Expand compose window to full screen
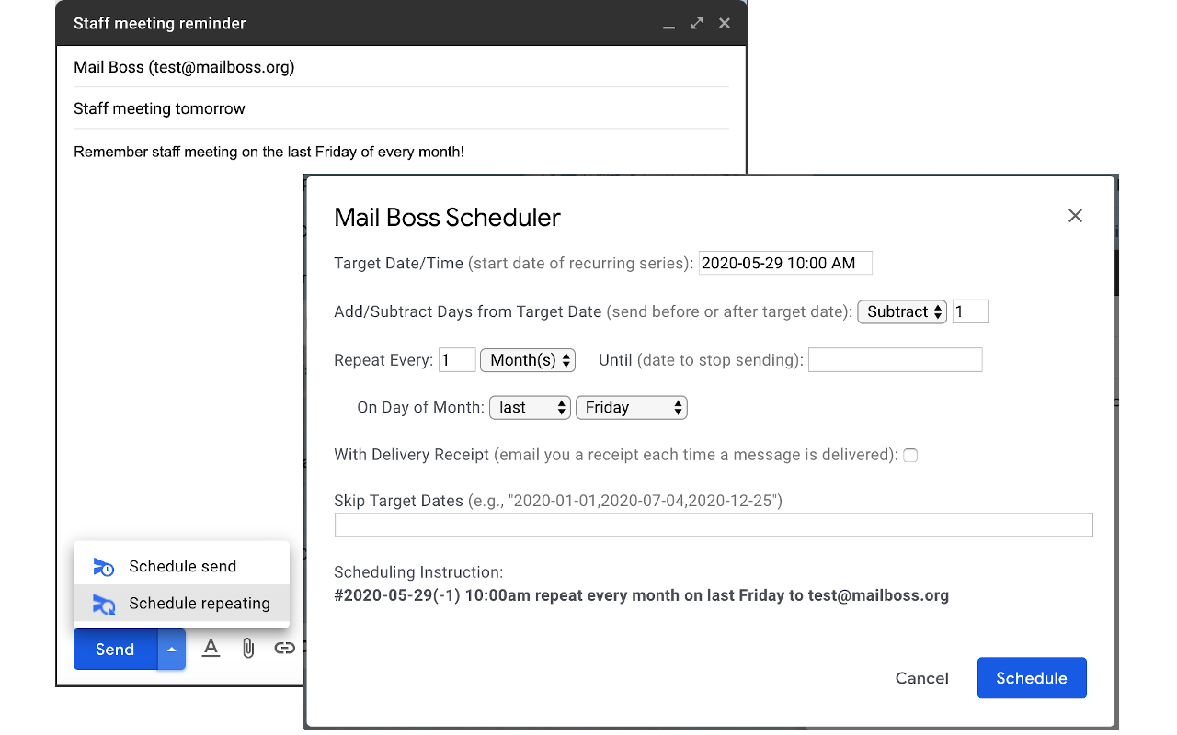This screenshot has height=735, width=1177. coord(697,23)
